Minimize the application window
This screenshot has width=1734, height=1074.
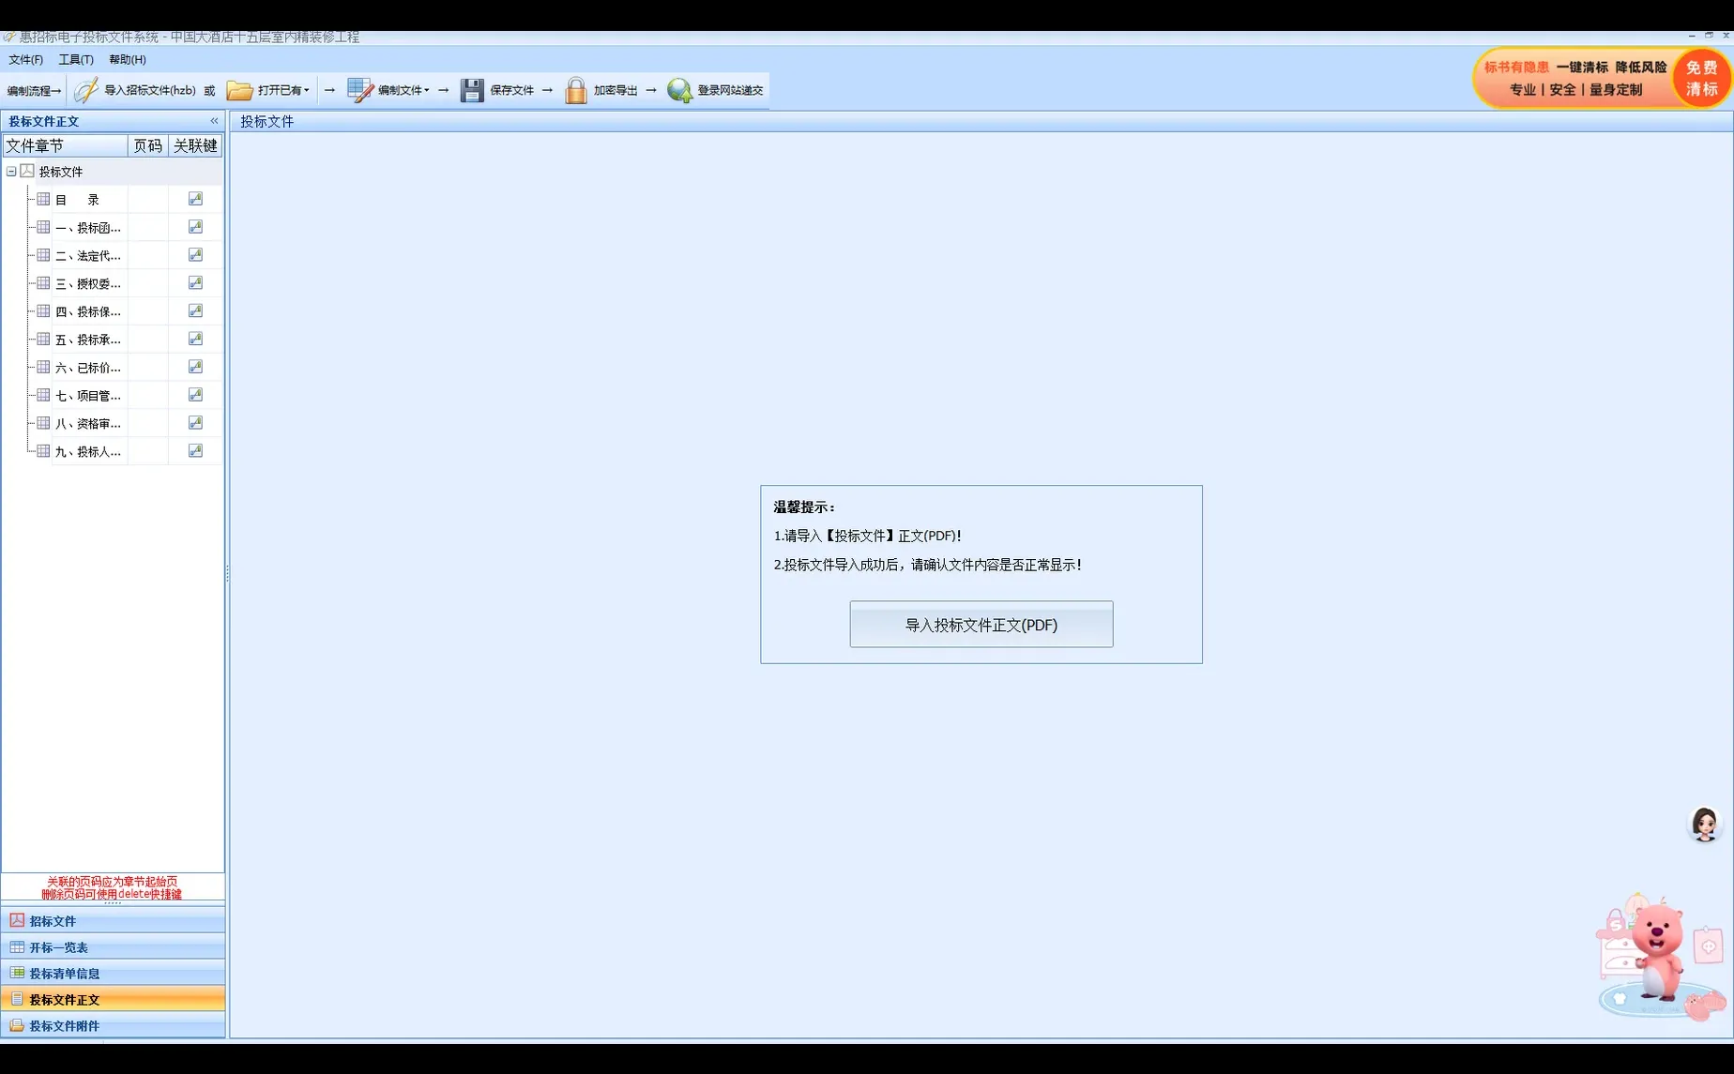1692,36
